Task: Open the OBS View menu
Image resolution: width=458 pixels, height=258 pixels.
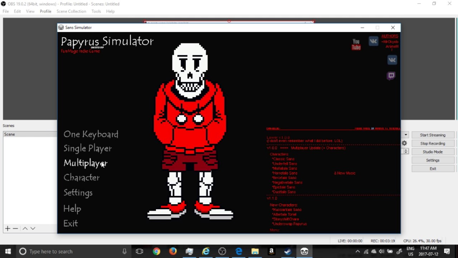Action: click(30, 11)
